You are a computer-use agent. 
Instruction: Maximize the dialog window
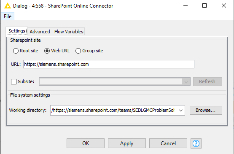click(204, 5)
